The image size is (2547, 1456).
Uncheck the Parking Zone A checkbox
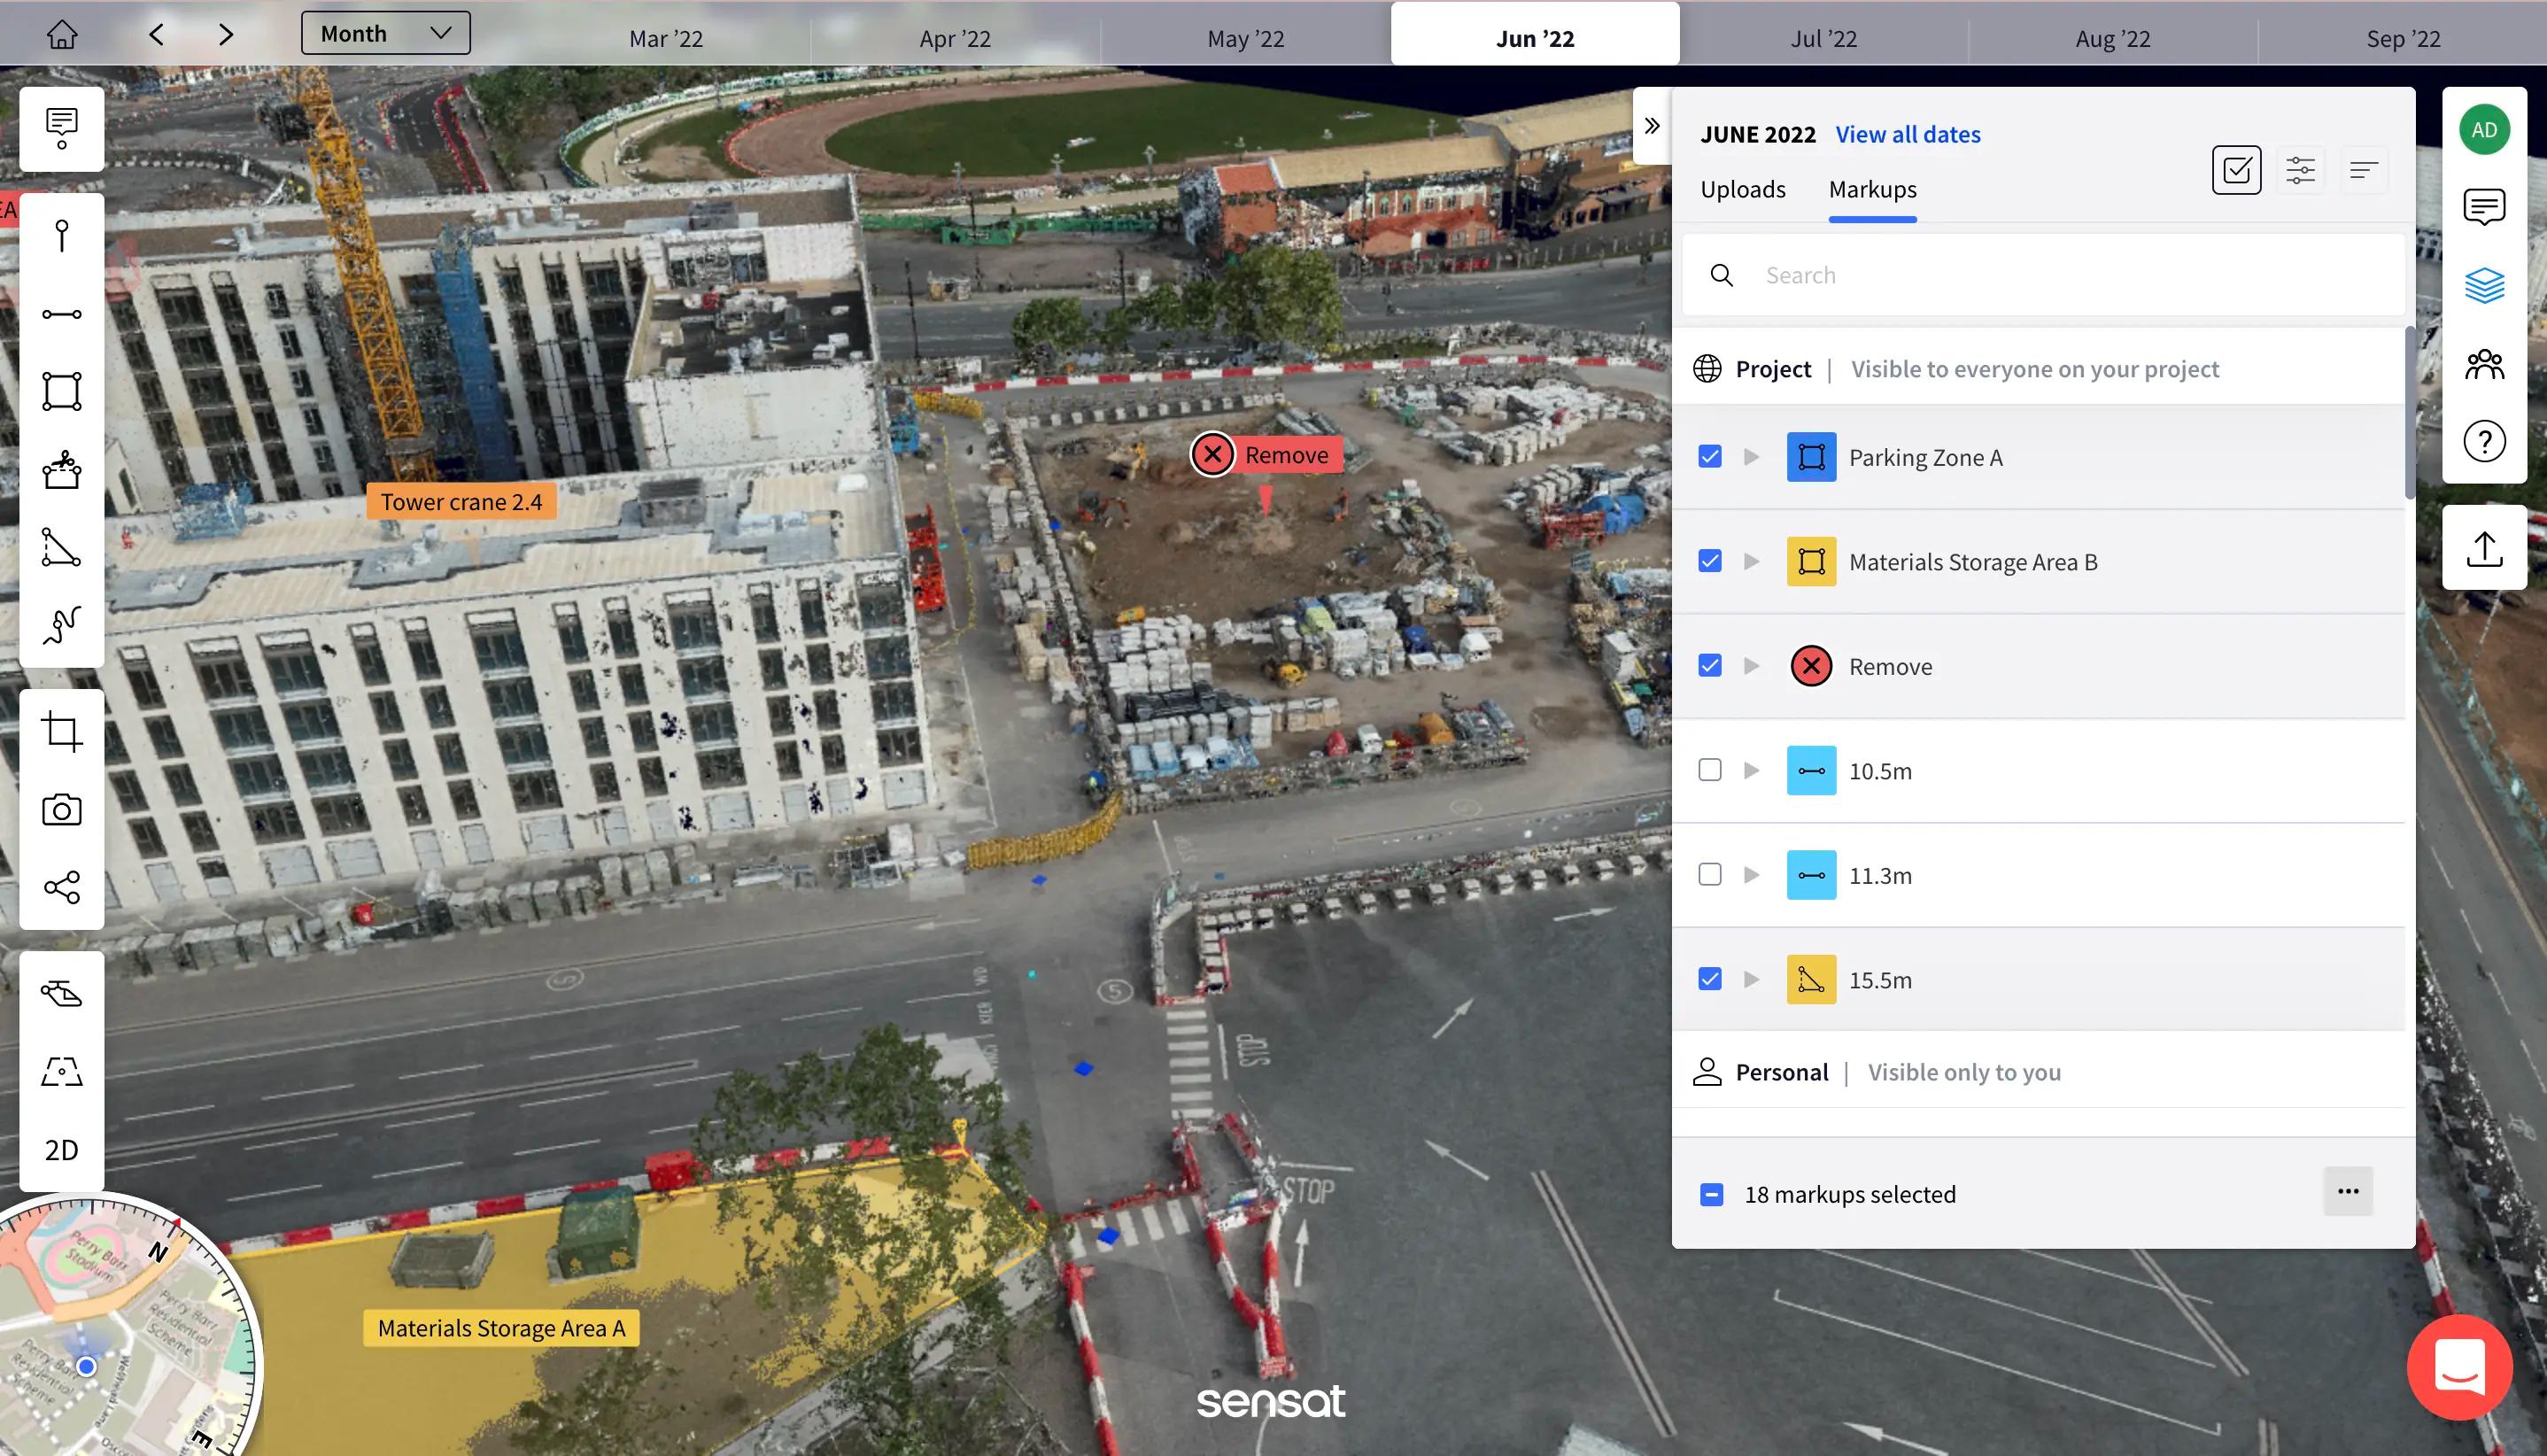coord(1710,457)
